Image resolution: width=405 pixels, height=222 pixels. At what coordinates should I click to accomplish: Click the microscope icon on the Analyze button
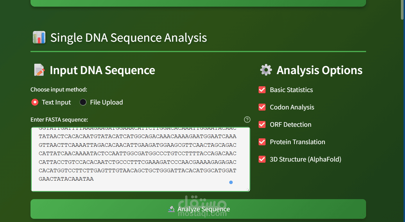[171, 209]
